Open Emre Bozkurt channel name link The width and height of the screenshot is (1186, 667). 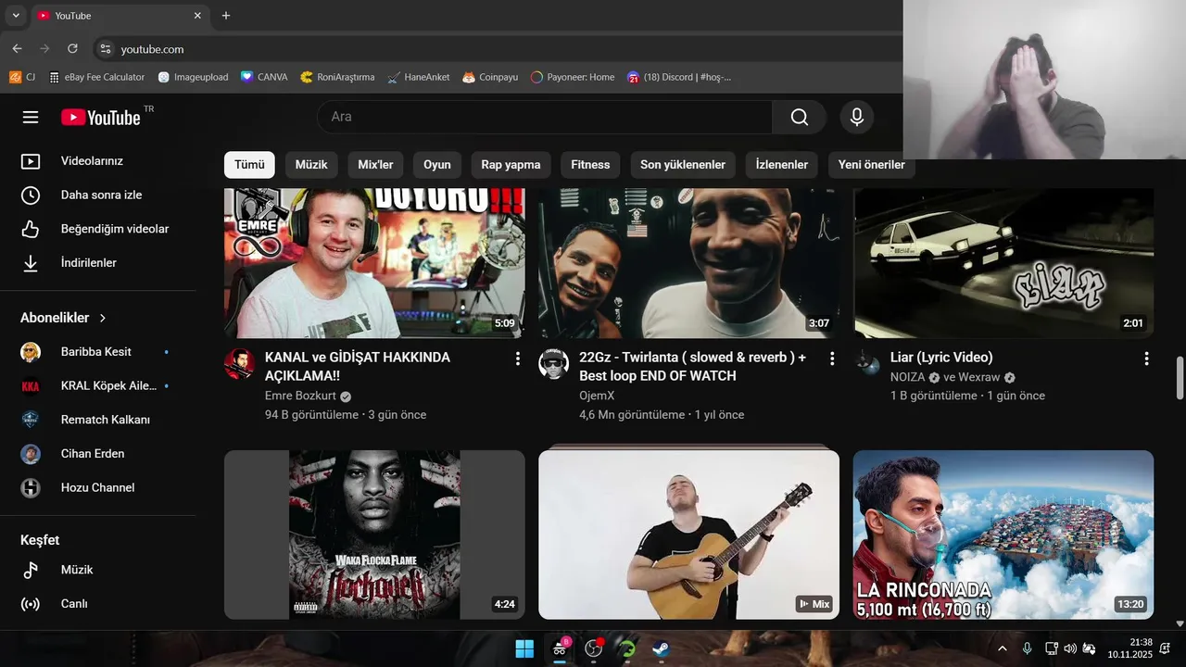pos(299,396)
